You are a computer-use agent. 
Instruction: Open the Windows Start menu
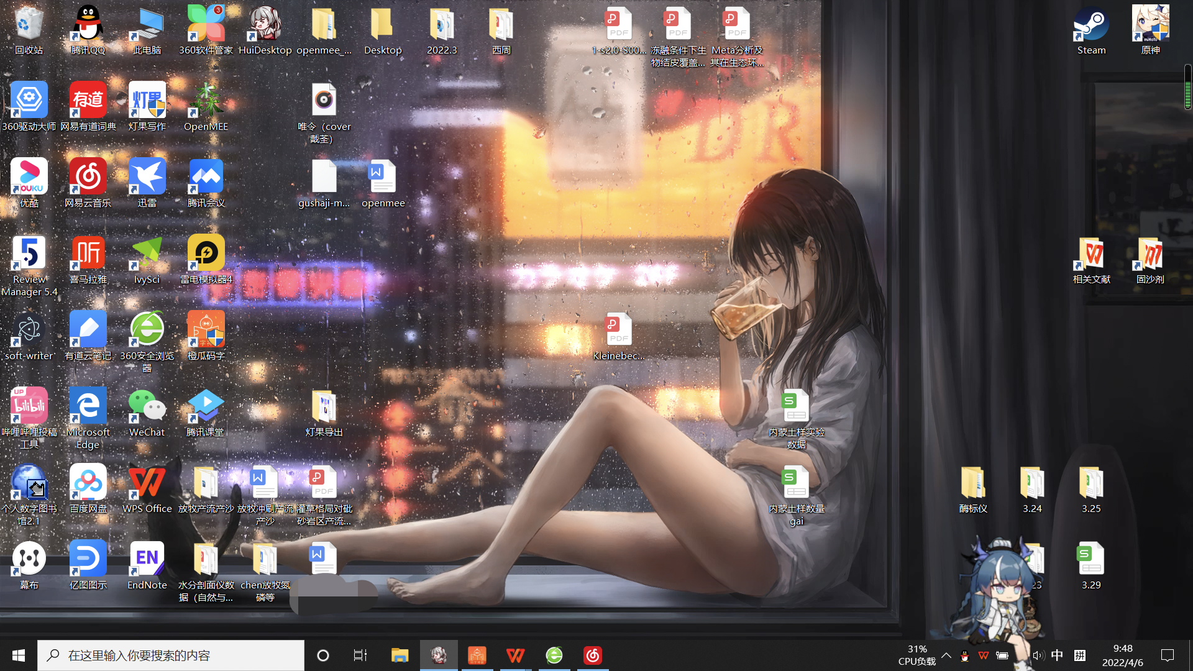click(19, 655)
